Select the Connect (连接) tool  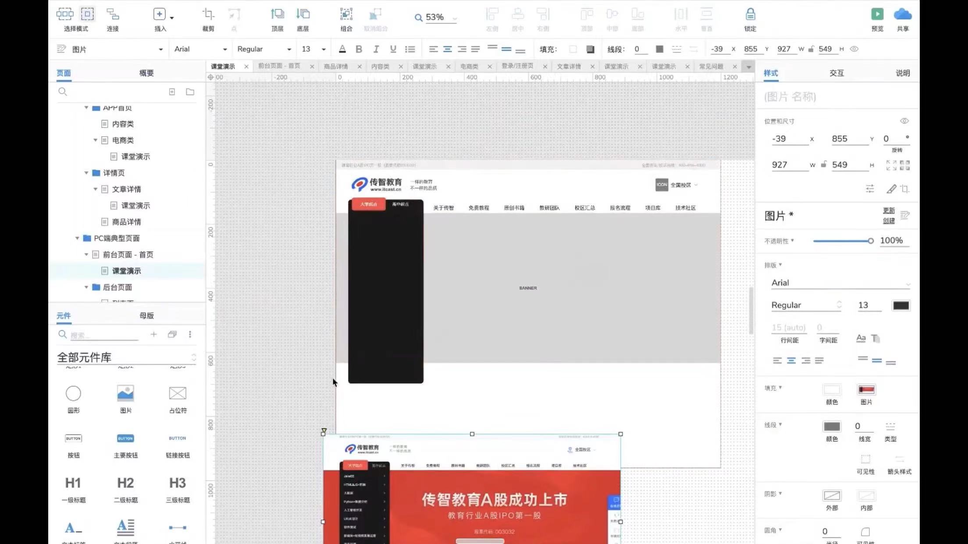pos(113,15)
